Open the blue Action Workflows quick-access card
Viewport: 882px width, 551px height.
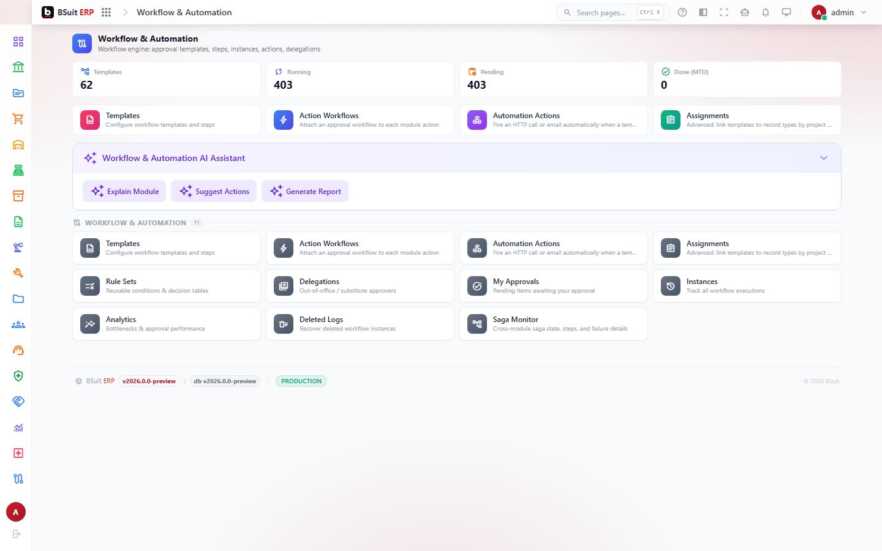[x=360, y=120]
